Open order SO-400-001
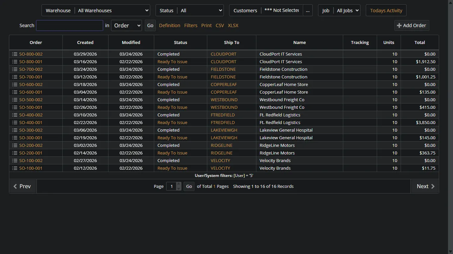 [31, 122]
